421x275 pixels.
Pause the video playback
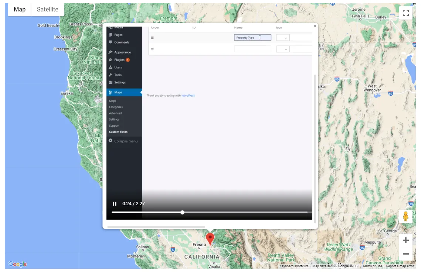115,204
